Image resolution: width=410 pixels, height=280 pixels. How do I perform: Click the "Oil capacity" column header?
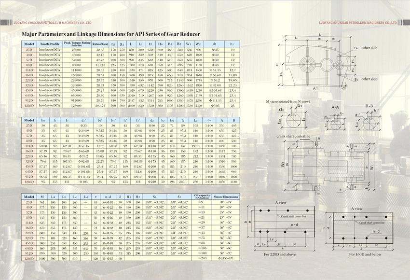[202, 196]
